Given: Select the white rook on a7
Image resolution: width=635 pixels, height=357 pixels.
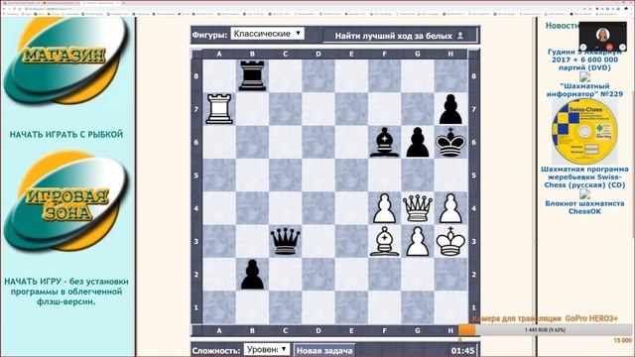Looking at the screenshot, I should tap(219, 109).
